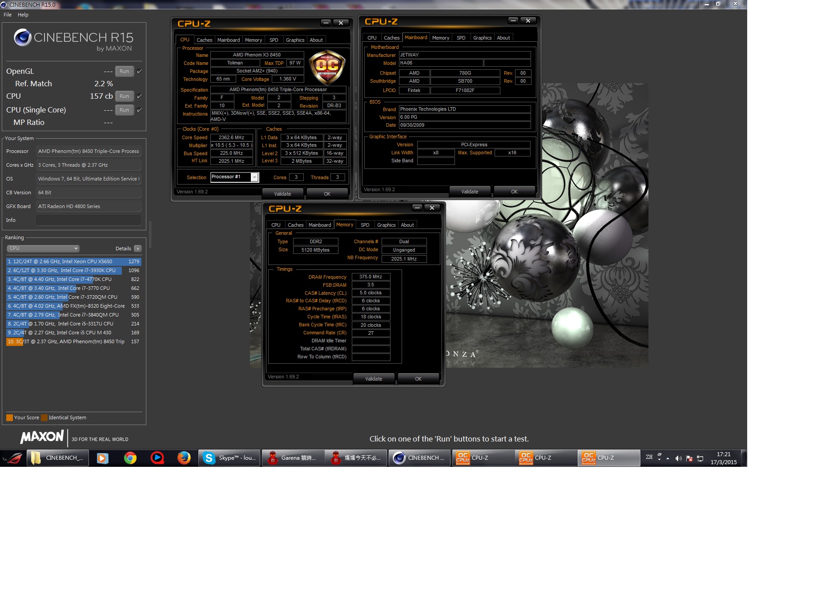Run the CPU benchmark
Image resolution: width=813 pixels, height=610 pixels.
tap(125, 96)
